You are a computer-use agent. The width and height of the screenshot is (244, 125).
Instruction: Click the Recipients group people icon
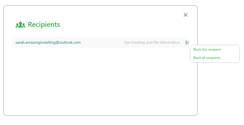(20, 25)
